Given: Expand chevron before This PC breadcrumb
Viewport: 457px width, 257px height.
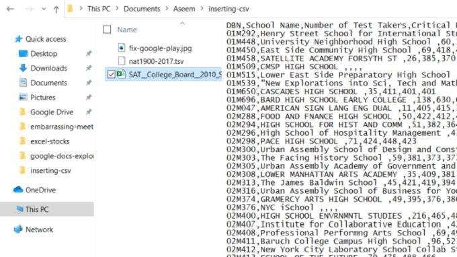Looking at the screenshot, I should click(x=81, y=9).
